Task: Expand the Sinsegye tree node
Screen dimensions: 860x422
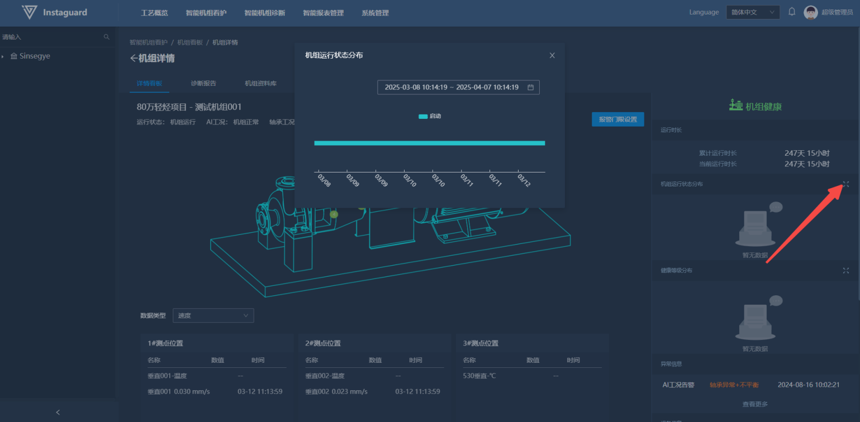Action: click(3, 56)
